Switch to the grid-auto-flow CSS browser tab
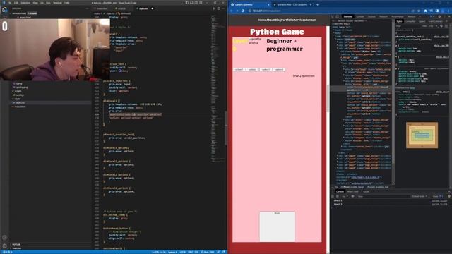The width and height of the screenshot is (452, 254). 292,5
